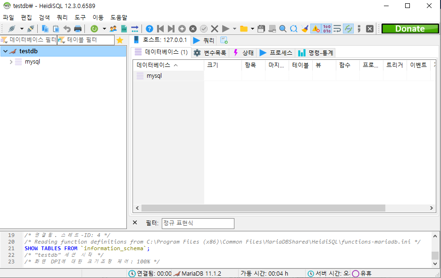Click the insert row plus icon

182,29
